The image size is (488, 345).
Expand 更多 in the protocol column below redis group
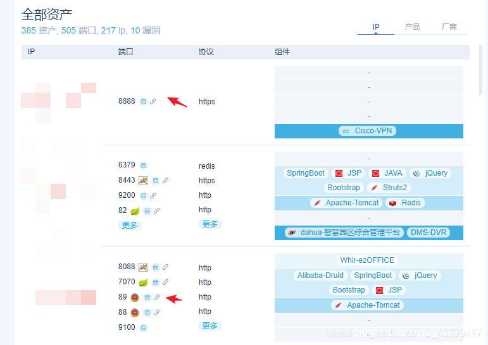pyautogui.click(x=210, y=224)
